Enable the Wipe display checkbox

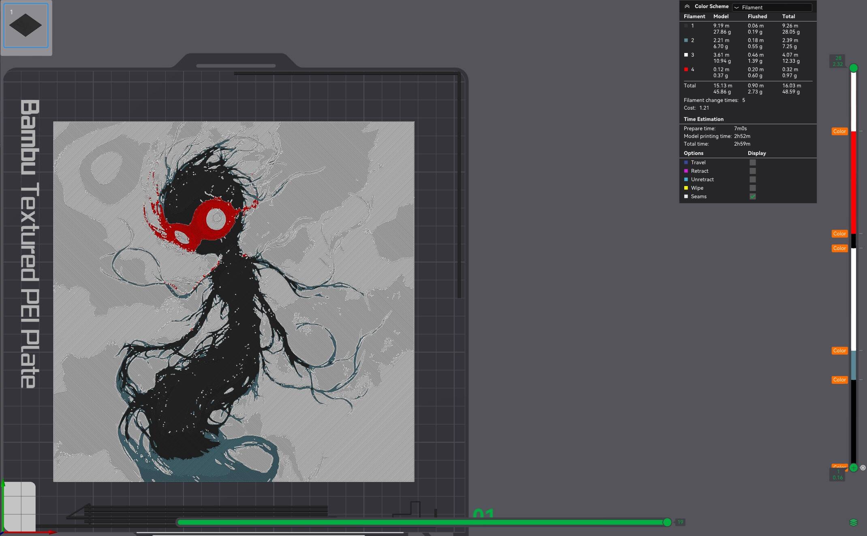point(753,188)
